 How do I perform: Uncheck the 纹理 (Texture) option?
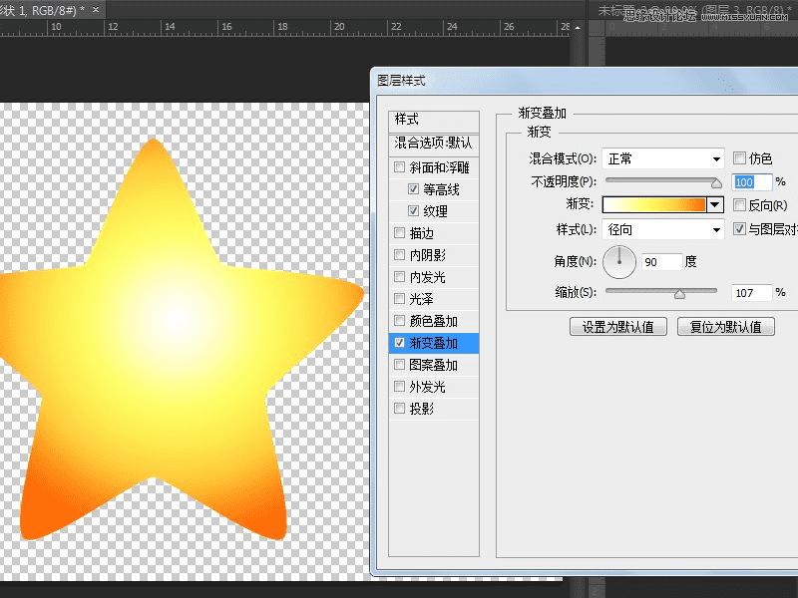click(x=414, y=211)
